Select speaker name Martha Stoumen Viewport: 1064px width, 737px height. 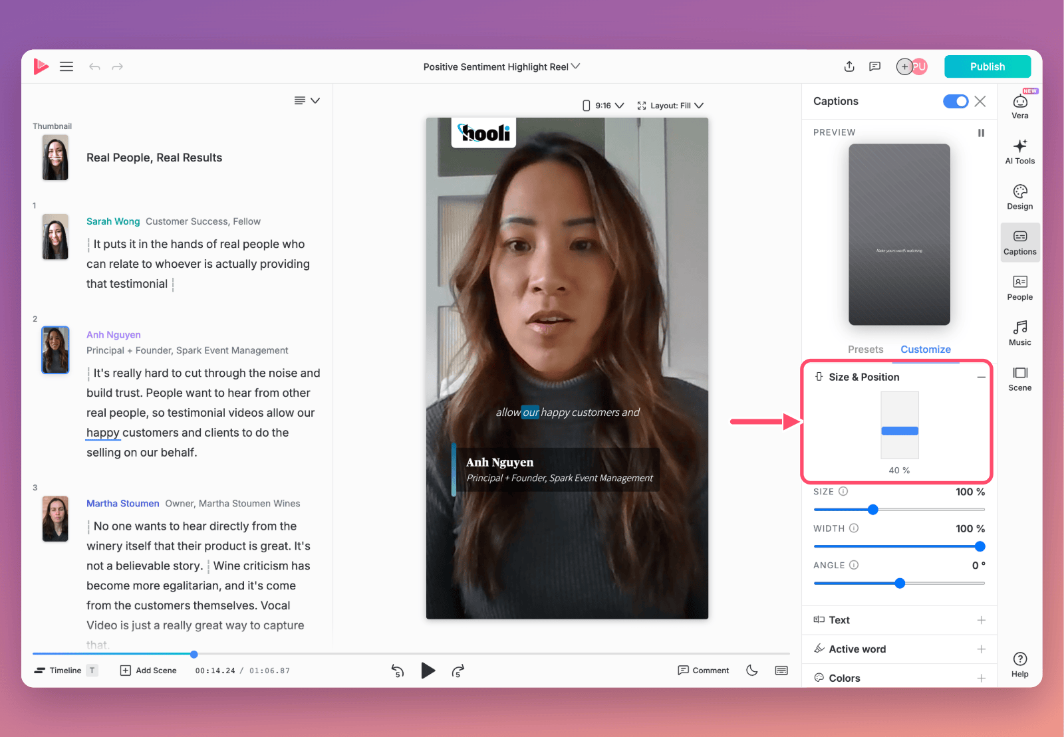(x=123, y=504)
